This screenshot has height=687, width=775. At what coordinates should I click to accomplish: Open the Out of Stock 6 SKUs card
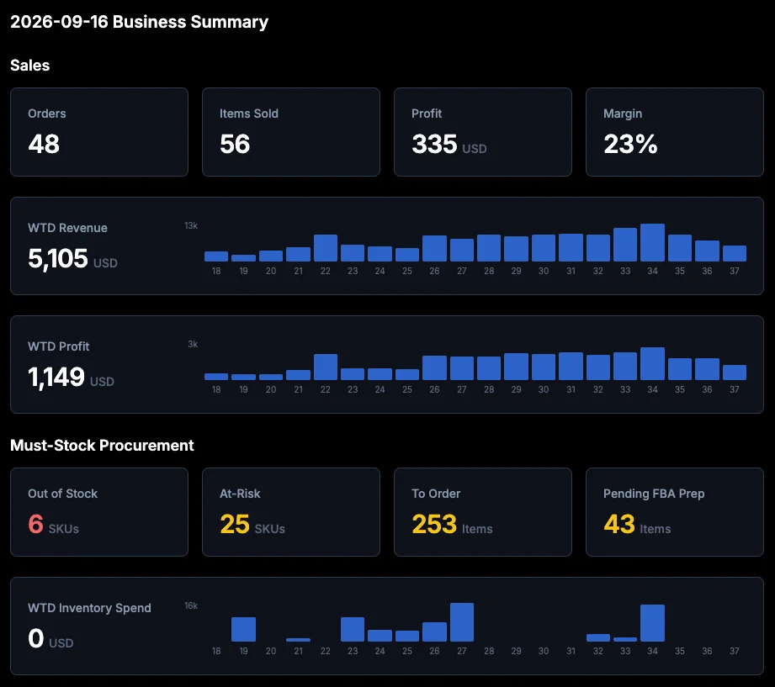pyautogui.click(x=98, y=511)
